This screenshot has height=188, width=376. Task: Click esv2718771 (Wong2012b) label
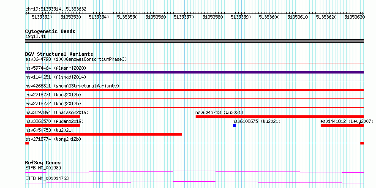53,95
